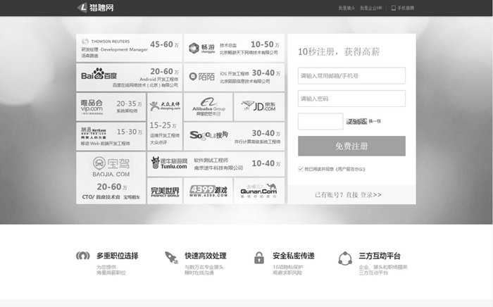The image size is (493, 307).
Task: Open the 唯品会 vip.com job tile
Action: click(x=111, y=107)
